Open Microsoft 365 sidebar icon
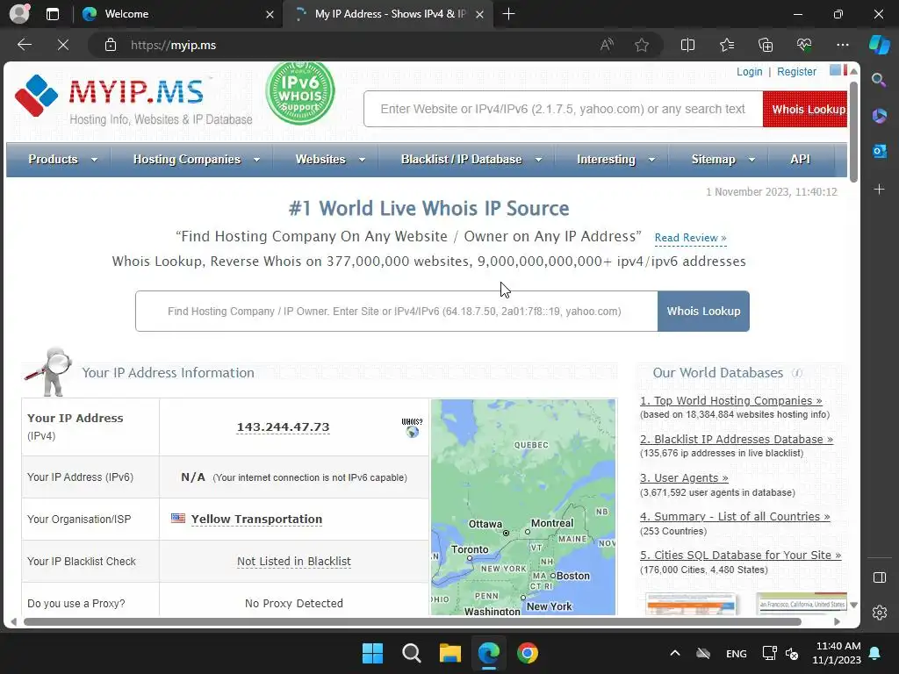Image resolution: width=899 pixels, height=674 pixels. click(879, 117)
